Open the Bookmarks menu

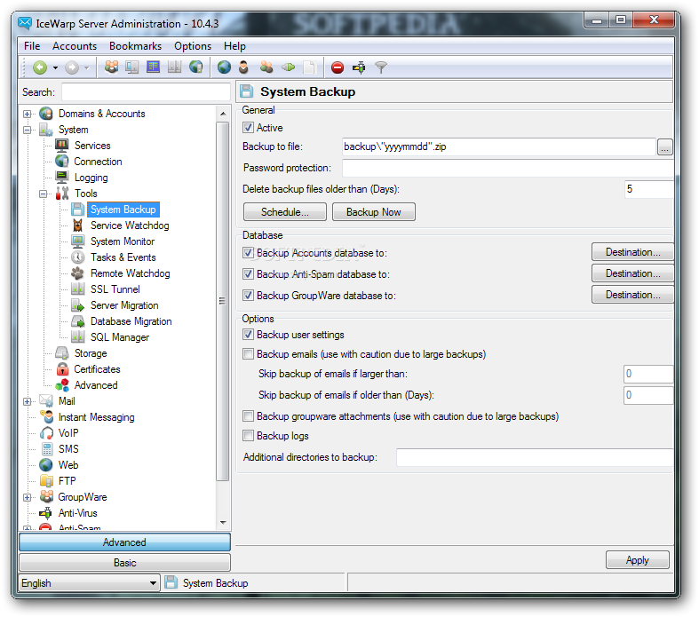tap(135, 46)
